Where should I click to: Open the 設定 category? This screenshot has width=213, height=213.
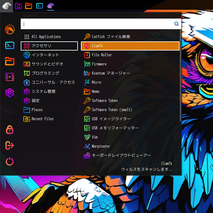point(49,101)
